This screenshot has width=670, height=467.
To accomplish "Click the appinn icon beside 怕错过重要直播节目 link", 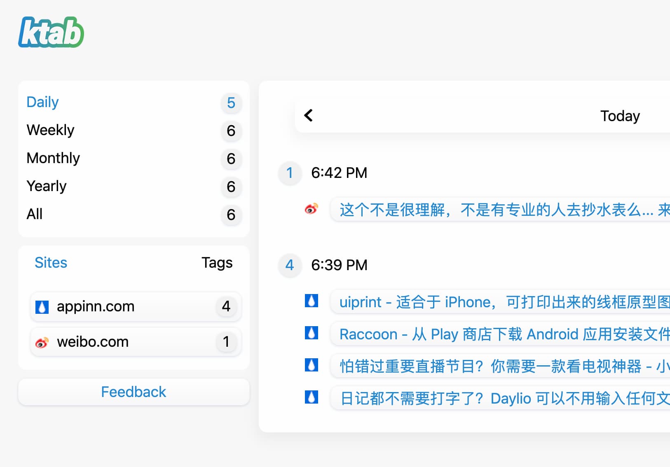I will point(312,365).
